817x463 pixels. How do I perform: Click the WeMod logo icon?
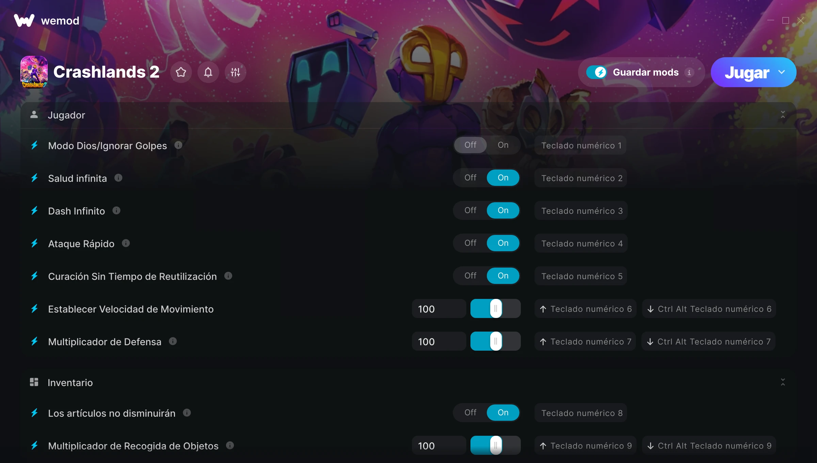(x=24, y=21)
